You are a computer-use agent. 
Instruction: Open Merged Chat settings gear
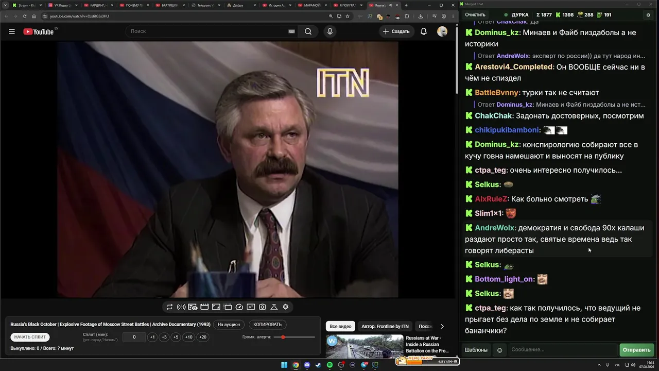pos(648,15)
